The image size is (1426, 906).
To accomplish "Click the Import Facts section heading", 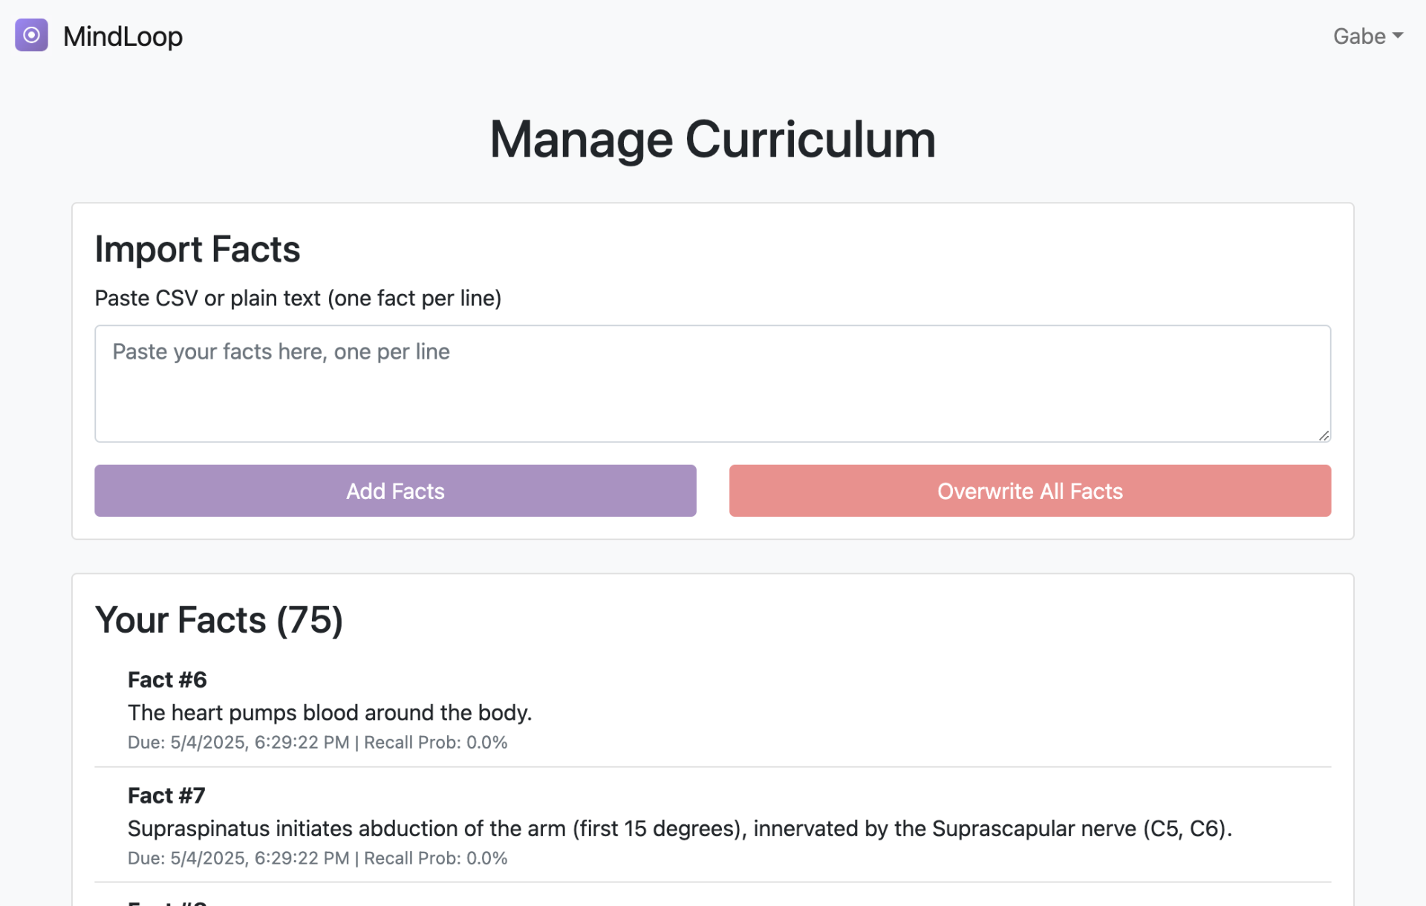I will 198,250.
